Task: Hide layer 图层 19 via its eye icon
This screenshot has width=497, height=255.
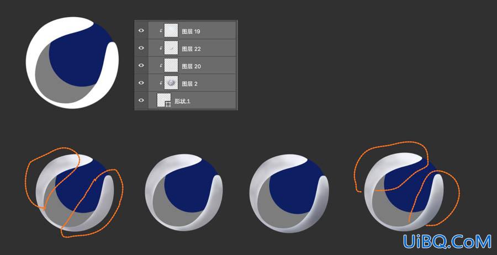Action: click(x=141, y=30)
